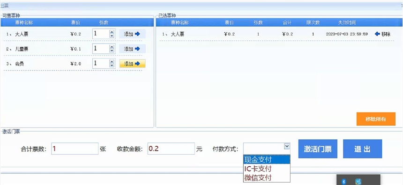Decrease 会员 quantity with down arrow
Image resolution: width=403 pixels, height=185 pixels.
112,65
